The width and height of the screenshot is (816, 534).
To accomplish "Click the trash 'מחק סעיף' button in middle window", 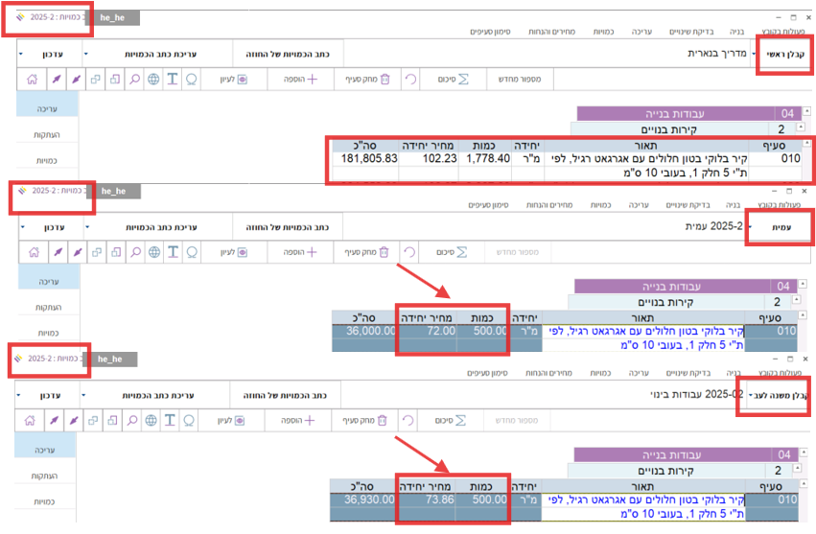I will (x=366, y=252).
